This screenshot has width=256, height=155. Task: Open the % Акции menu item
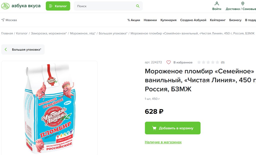click(134, 20)
